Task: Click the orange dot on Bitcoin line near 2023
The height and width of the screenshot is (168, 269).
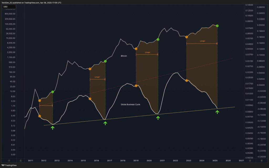Action: pyautogui.click(x=187, y=37)
